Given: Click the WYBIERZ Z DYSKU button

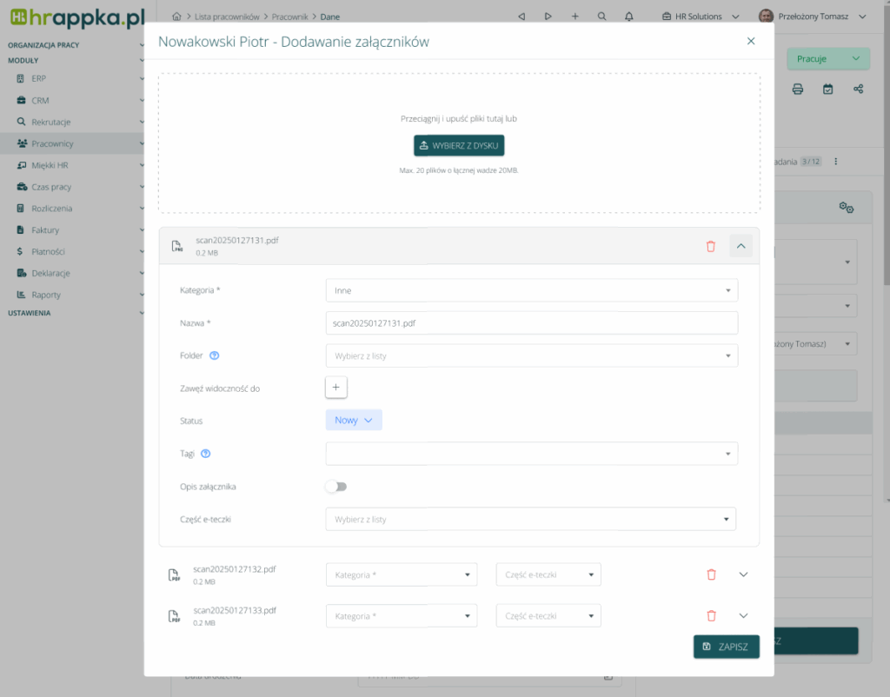Looking at the screenshot, I should pyautogui.click(x=459, y=145).
